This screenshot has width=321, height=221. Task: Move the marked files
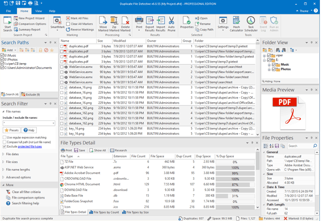[103, 24]
